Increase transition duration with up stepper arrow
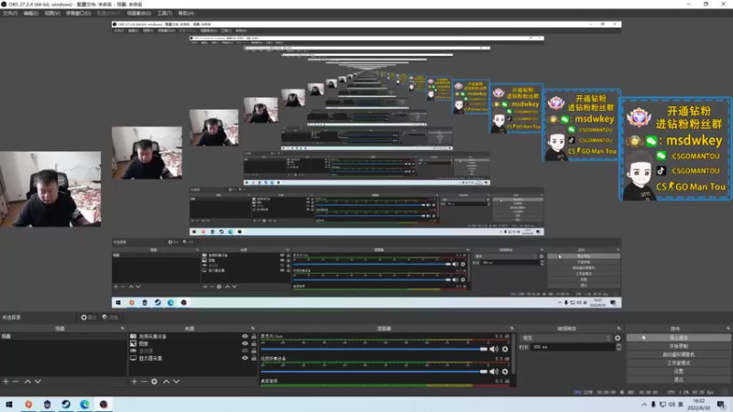This screenshot has width=733, height=412. click(618, 345)
